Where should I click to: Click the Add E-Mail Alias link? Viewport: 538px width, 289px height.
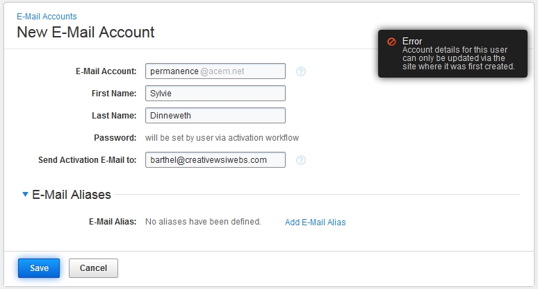coord(315,222)
